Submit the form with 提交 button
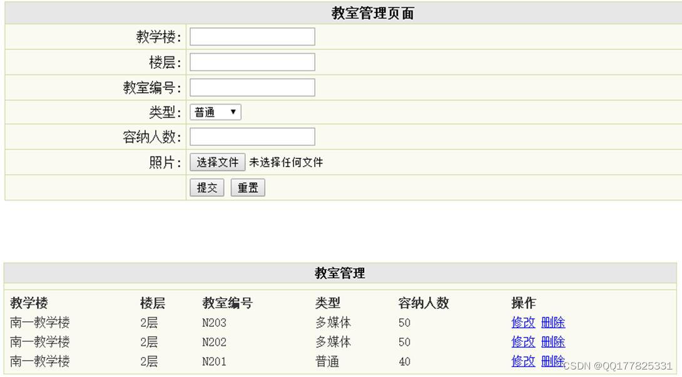 coord(207,188)
